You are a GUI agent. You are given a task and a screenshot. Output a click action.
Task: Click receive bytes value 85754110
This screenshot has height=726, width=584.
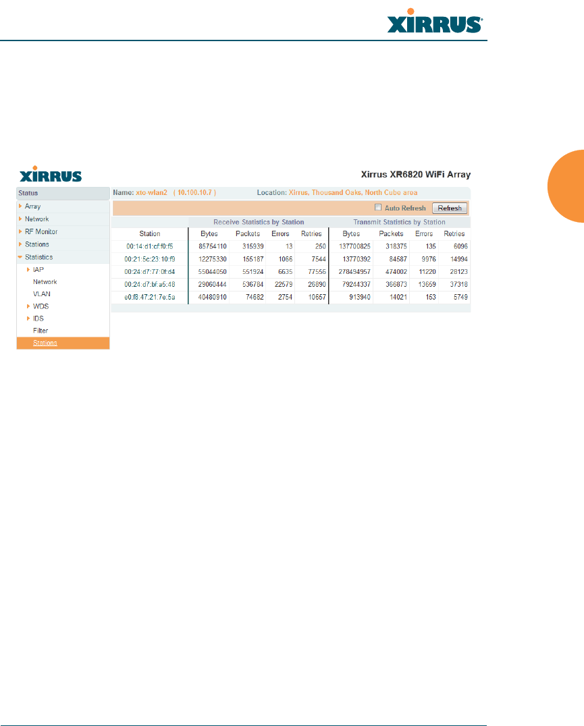coord(213,246)
